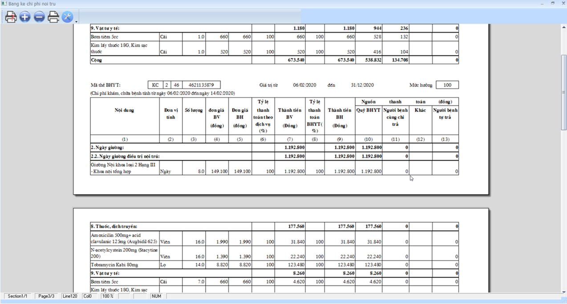
Task: Click the Section1/1 status bar entry
Action: [x=18, y=296]
